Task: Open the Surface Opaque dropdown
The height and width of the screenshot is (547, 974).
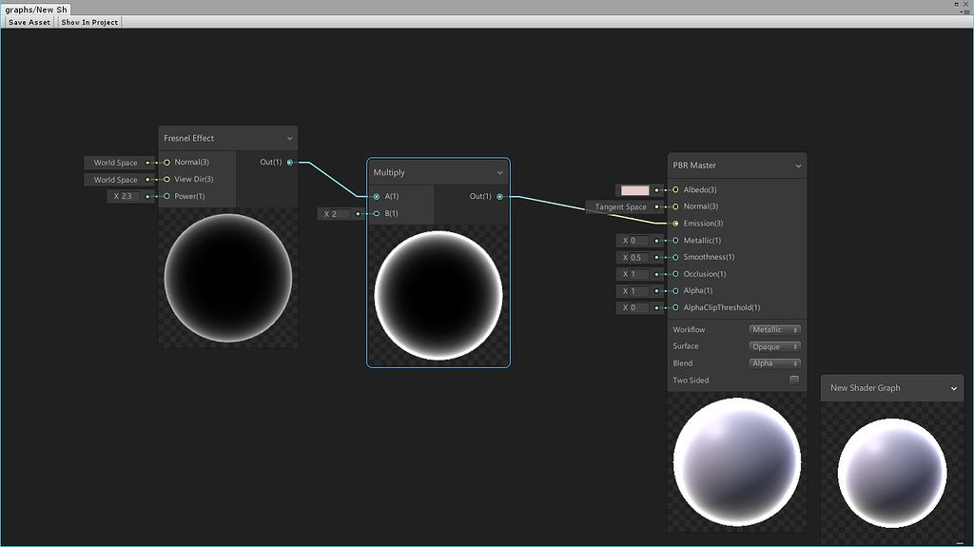Action: tap(774, 347)
